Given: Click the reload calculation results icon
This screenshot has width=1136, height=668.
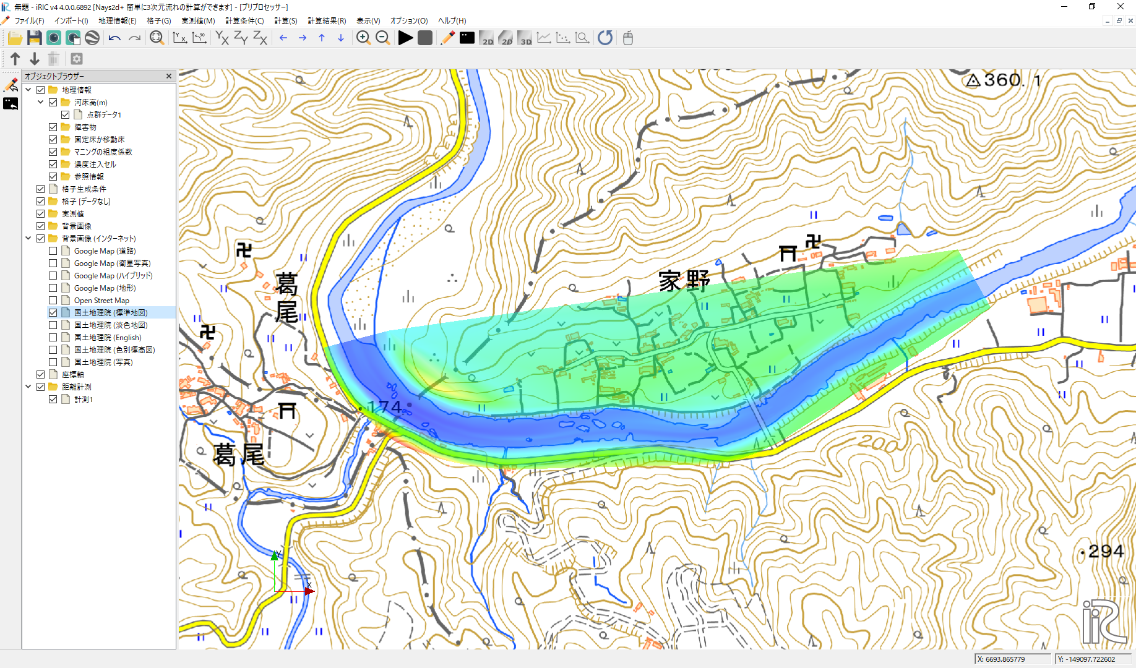Looking at the screenshot, I should 605,38.
